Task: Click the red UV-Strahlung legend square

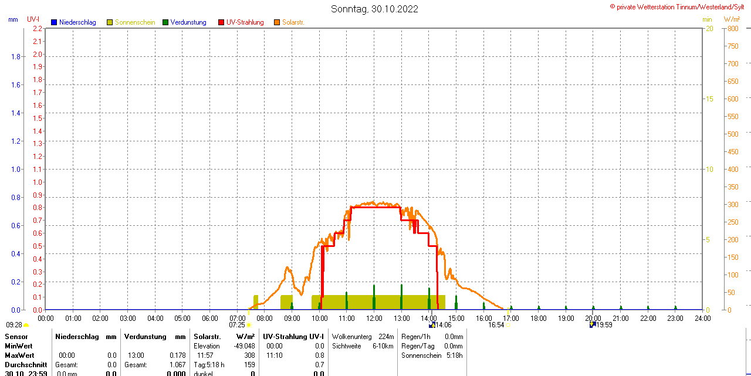Action: pyautogui.click(x=221, y=22)
